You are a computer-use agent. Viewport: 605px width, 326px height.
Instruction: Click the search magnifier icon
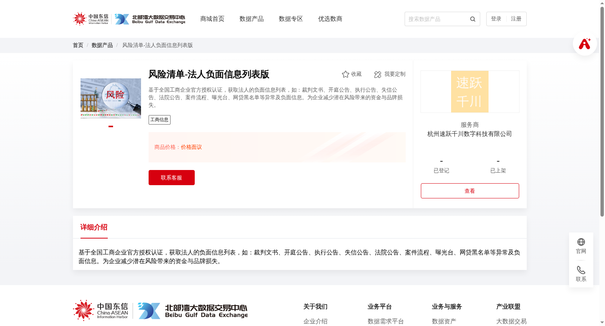click(473, 19)
